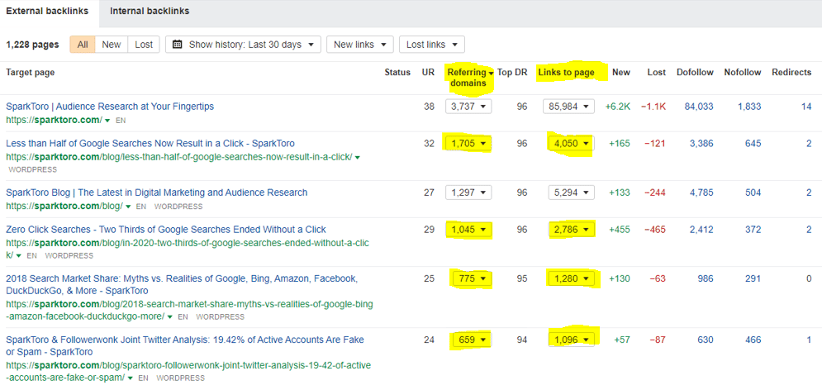Image resolution: width=822 pixels, height=385 pixels.
Task: Click the 2,412 dofollow count
Action: point(701,229)
